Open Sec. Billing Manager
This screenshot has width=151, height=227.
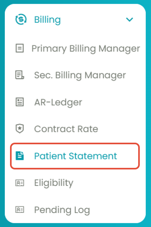80,76
